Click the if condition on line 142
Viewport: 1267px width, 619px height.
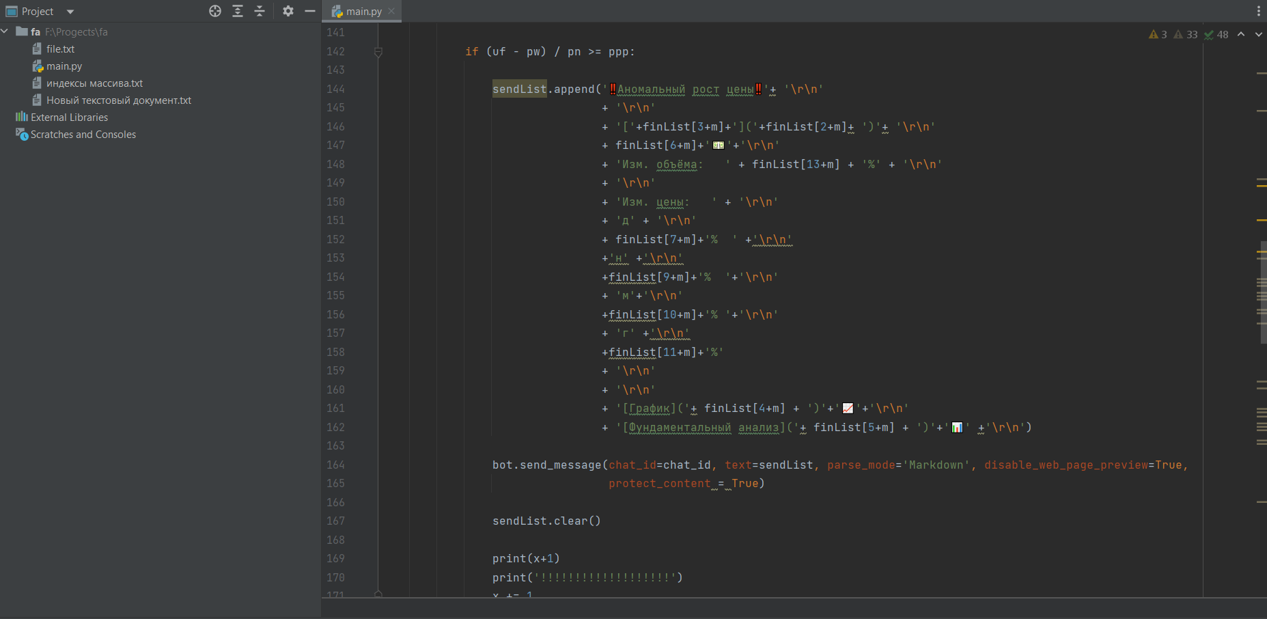click(x=550, y=52)
